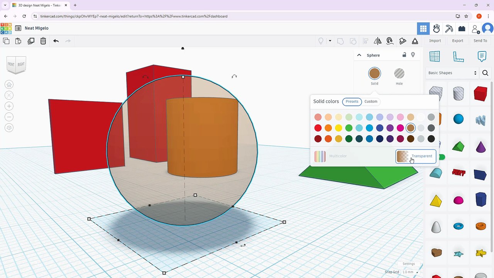Open the Sim Lab icon

436,29
